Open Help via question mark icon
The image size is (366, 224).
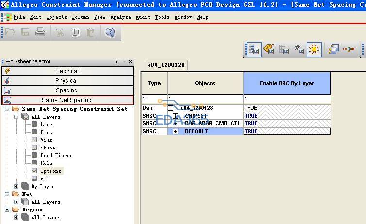pos(110,32)
